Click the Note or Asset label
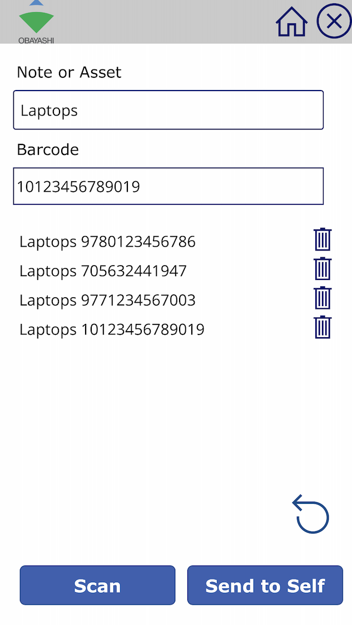Image resolution: width=352 pixels, height=625 pixels. point(69,73)
